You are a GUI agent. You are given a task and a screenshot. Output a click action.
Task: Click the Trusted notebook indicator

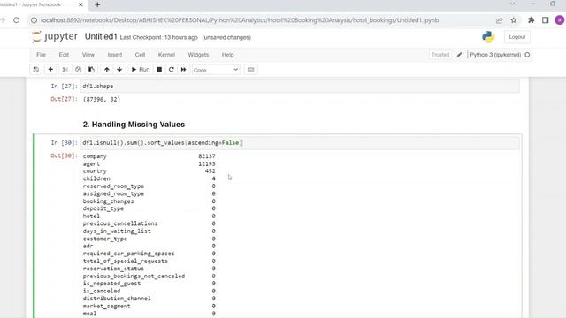click(440, 55)
